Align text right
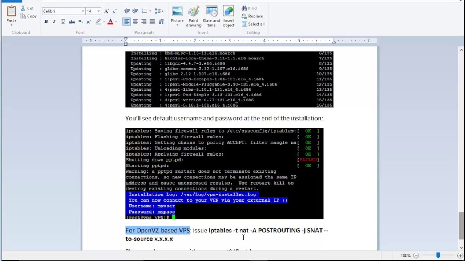This screenshot has height=261, width=465. tap(144, 22)
